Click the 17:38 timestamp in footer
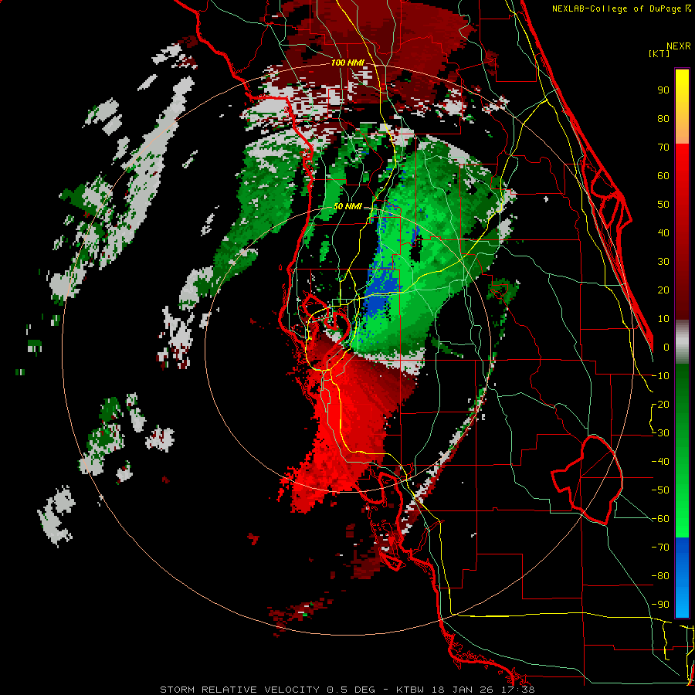695x695 pixels. click(x=517, y=690)
